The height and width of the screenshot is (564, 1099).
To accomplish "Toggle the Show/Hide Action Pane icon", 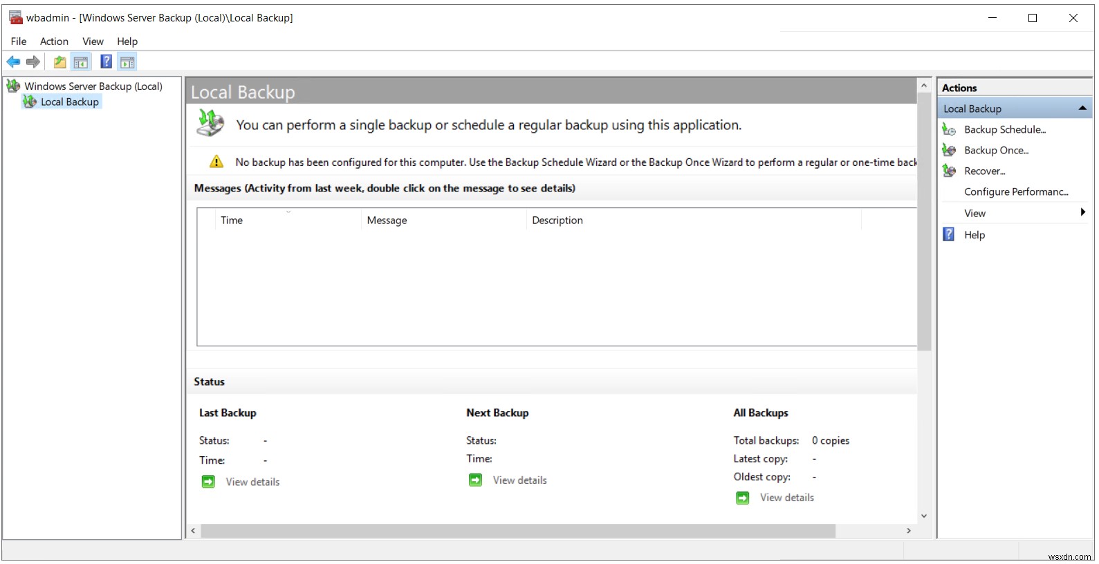I will click(x=127, y=62).
